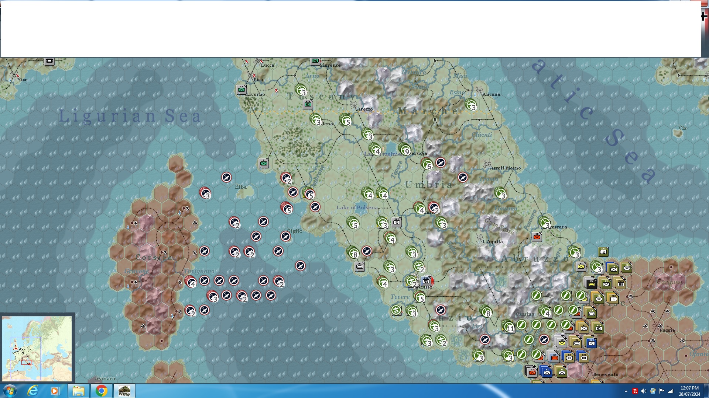The image size is (709, 398).
Task: Click the stack of 11 west of Cassino
Action: (x=508, y=326)
